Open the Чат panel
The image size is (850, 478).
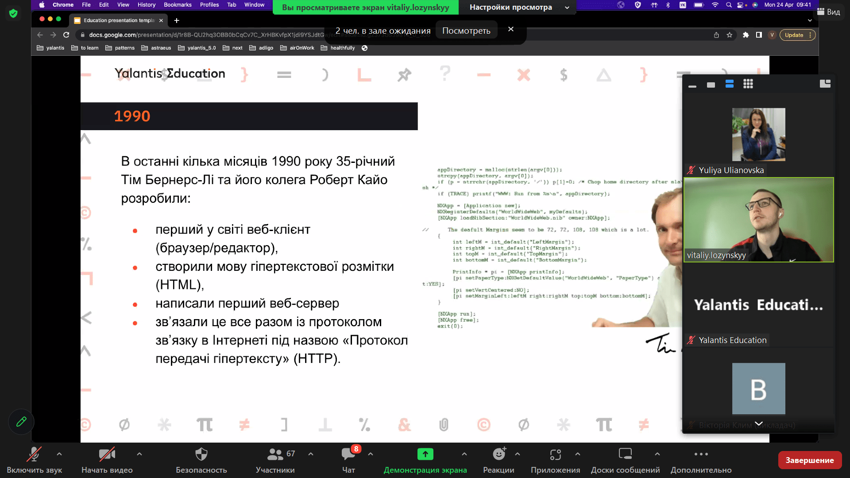[x=348, y=460]
